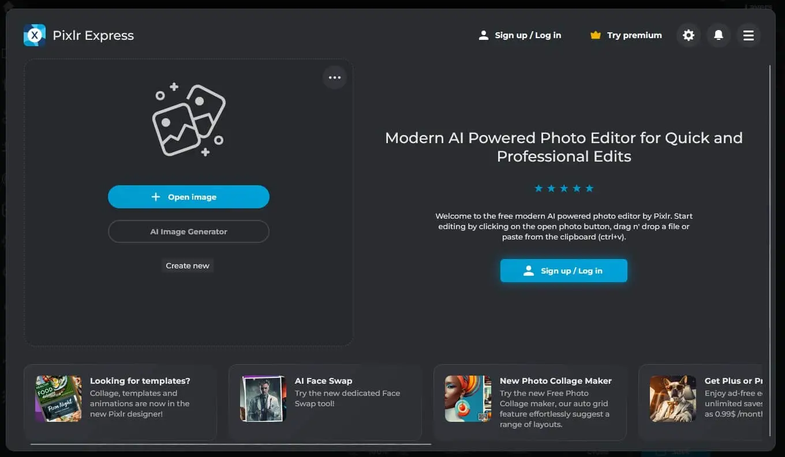Click the five-star rating row
Screen dimensions: 785x457
point(564,188)
